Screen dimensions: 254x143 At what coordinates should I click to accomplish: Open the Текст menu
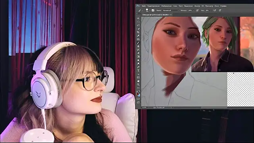181,6
